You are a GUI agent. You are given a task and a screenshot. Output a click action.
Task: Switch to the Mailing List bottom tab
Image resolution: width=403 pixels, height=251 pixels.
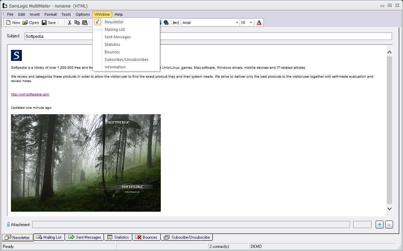pyautogui.click(x=49, y=237)
